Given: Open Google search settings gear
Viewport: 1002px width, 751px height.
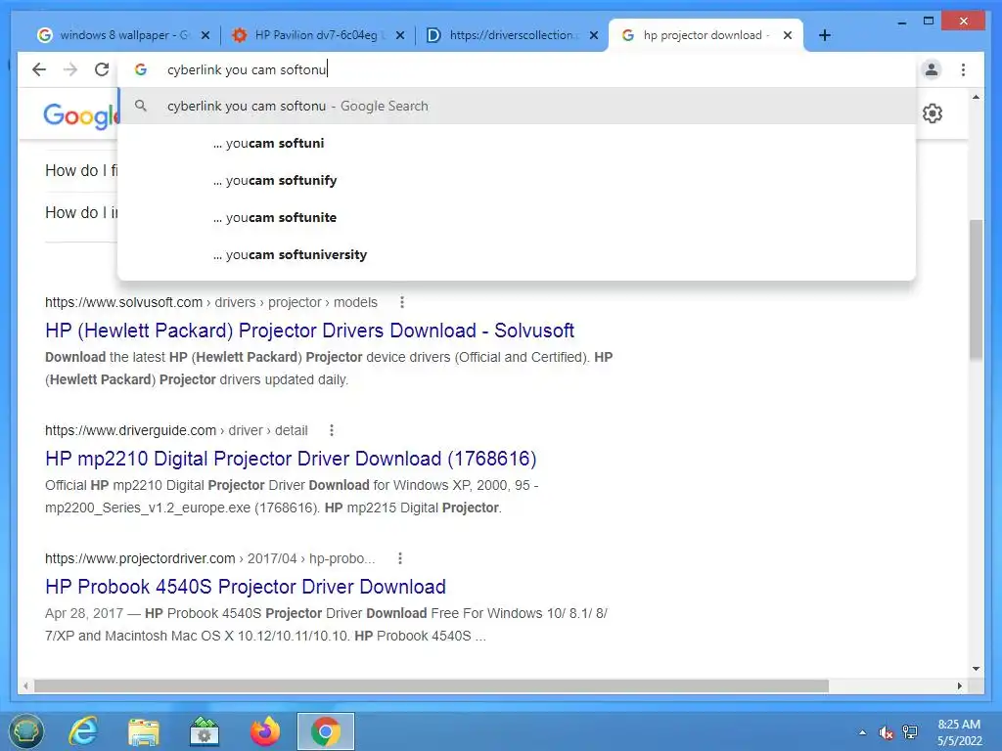Looking at the screenshot, I should point(933,113).
